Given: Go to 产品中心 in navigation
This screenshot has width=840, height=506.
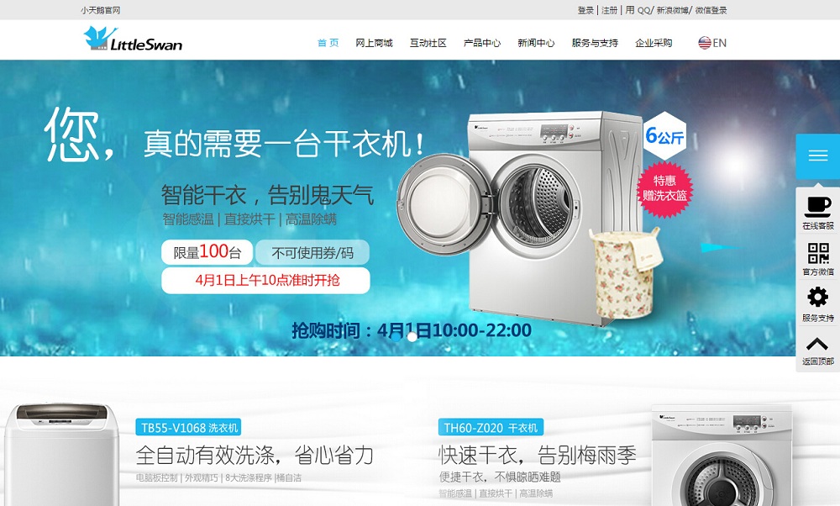Looking at the screenshot, I should [x=482, y=43].
